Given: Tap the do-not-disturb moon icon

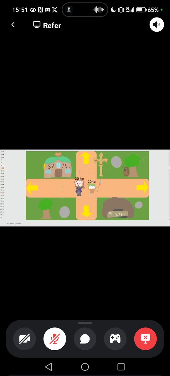Looking at the screenshot, I should point(113,10).
